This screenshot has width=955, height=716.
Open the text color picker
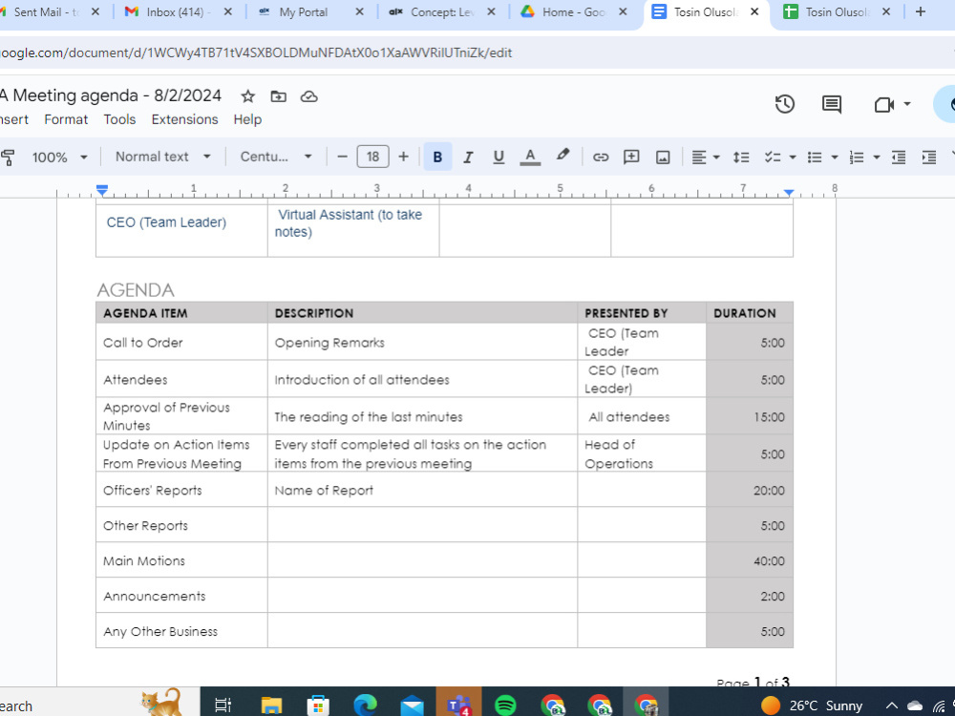(x=530, y=158)
